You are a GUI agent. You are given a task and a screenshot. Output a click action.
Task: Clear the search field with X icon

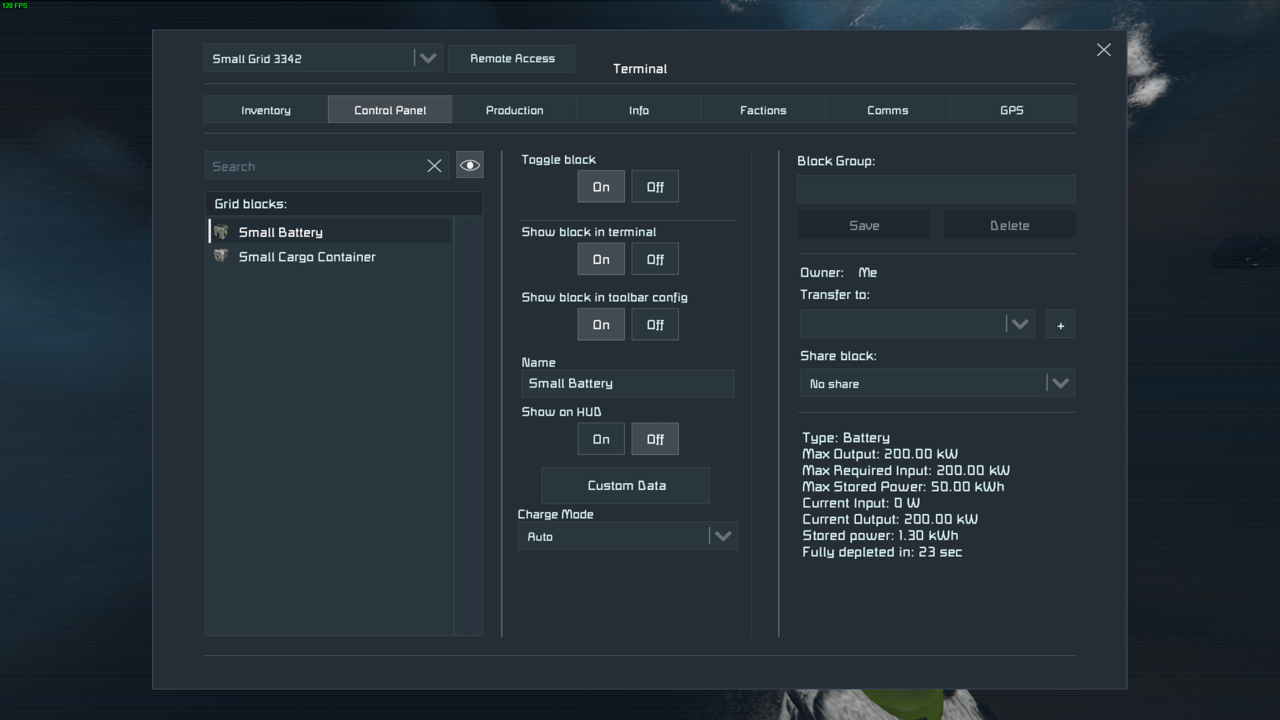(x=434, y=166)
